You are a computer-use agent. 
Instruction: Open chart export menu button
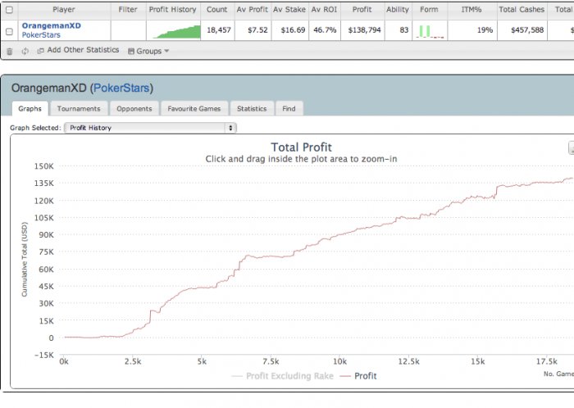tap(571, 147)
